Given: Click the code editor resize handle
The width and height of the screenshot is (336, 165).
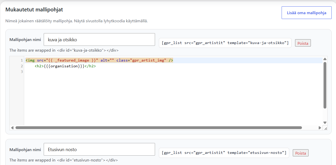Looking at the screenshot, I should [325, 128].
